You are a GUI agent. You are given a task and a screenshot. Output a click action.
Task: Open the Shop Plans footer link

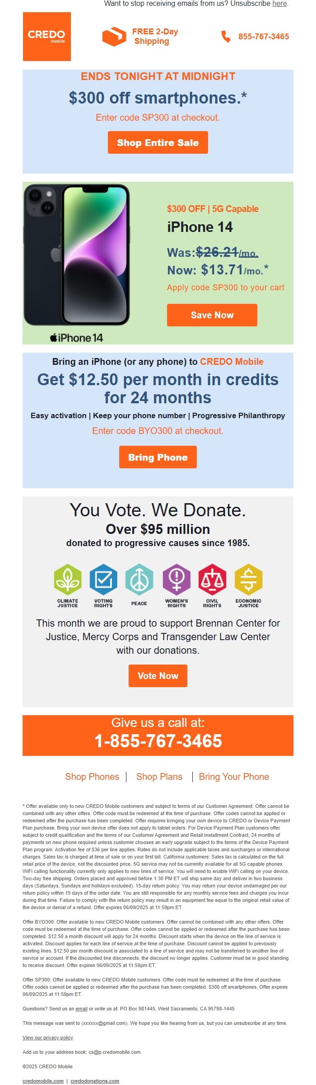point(159,777)
